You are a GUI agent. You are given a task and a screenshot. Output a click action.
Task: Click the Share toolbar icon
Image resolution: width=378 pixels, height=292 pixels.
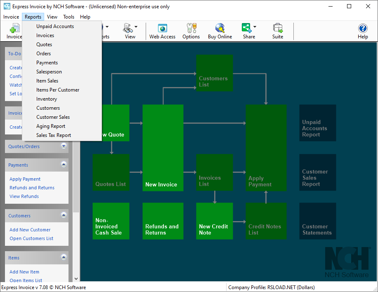[247, 31]
